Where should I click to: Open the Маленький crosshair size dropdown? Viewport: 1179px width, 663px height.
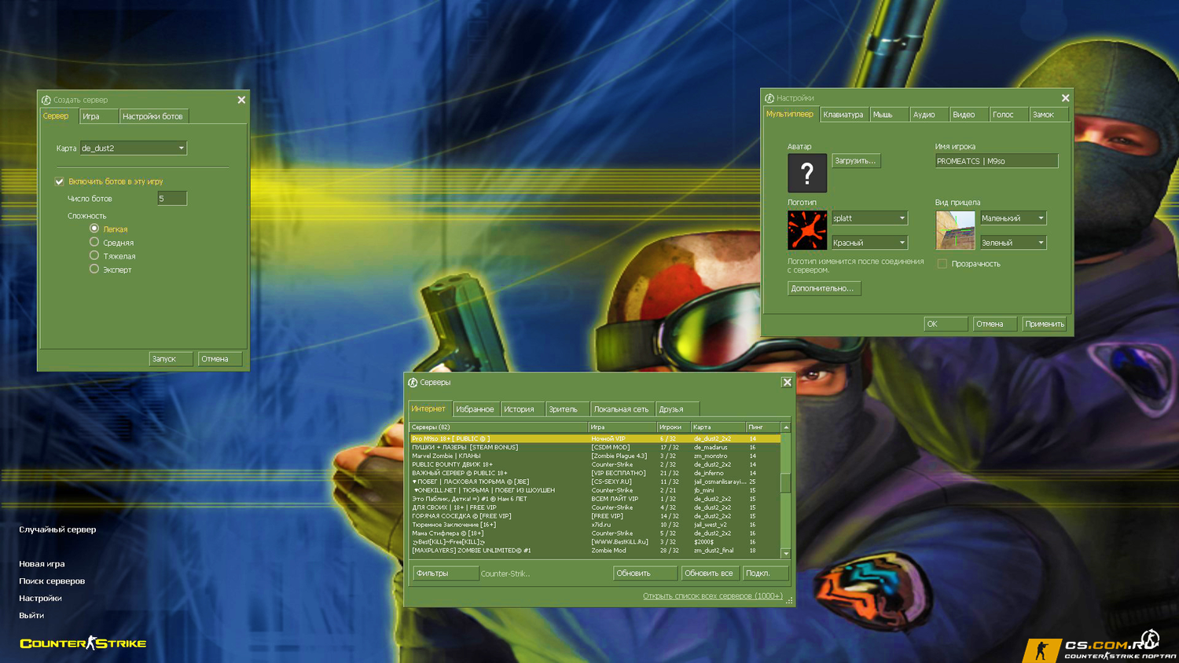(x=1041, y=218)
